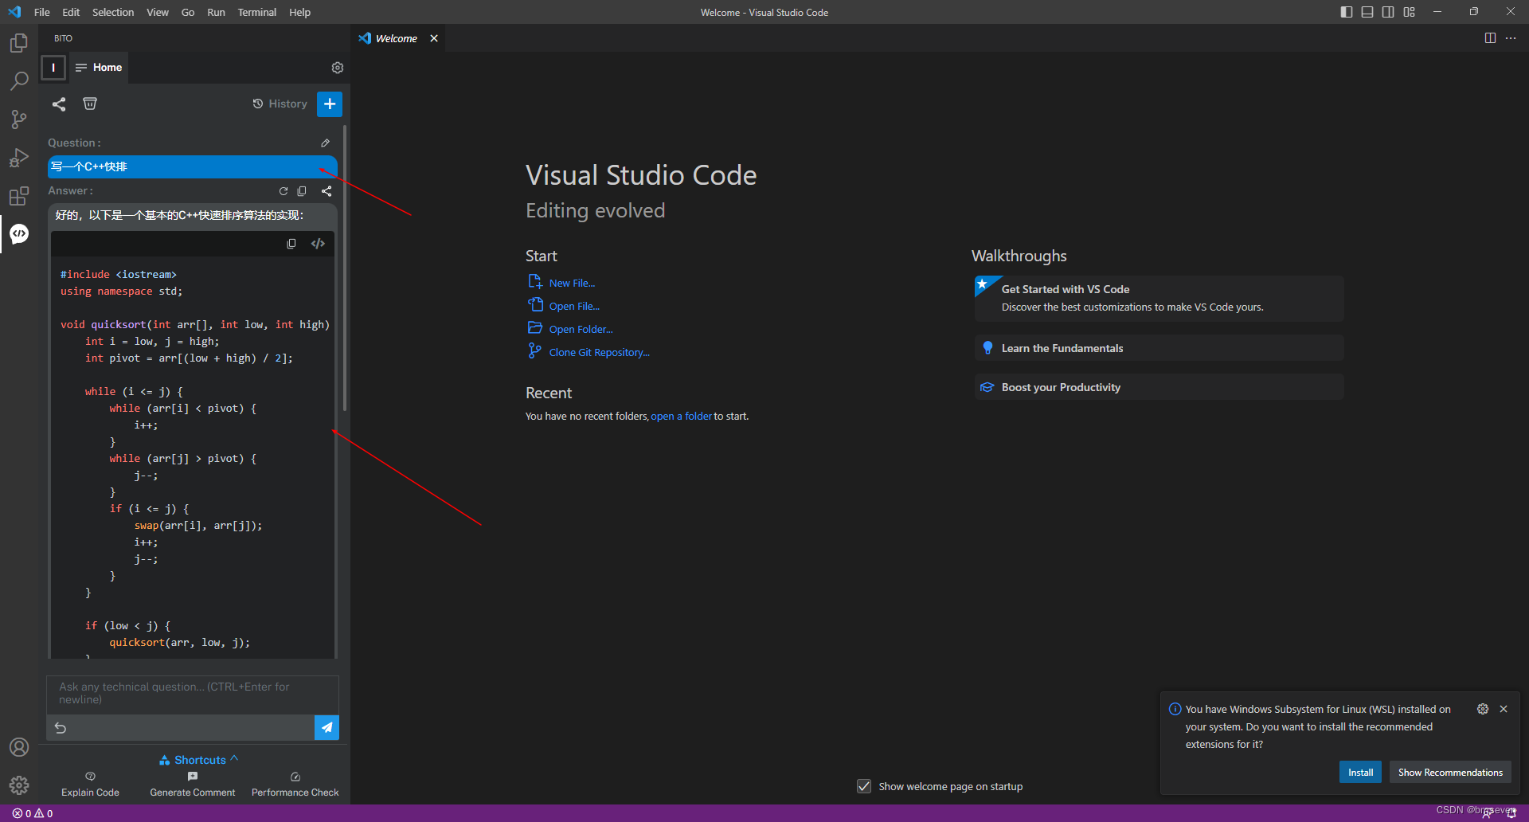1529x822 pixels.
Task: Click Show Recommendations button
Action: 1450,773
